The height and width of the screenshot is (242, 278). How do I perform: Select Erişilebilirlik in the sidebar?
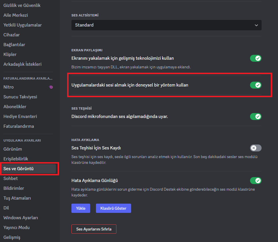[x=16, y=159]
